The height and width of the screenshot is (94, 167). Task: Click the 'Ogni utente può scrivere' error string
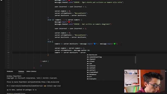pos(98,2)
